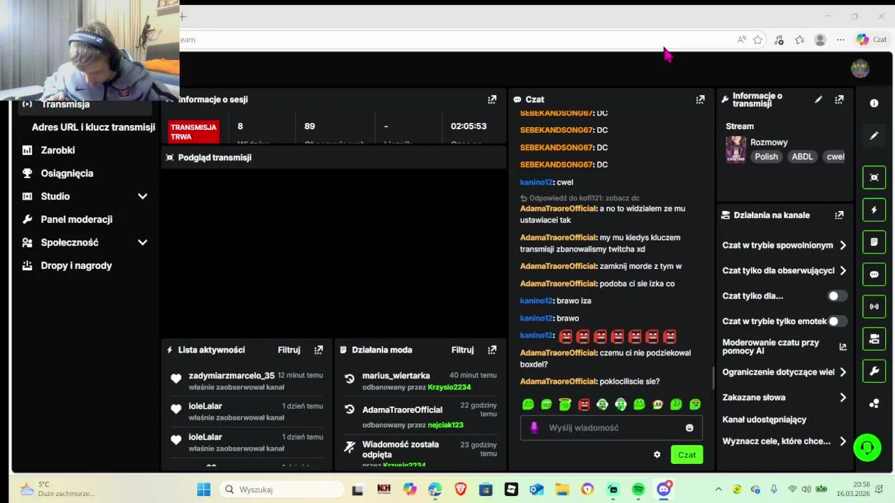Toggle the Czat tylko dla... switch
This screenshot has width=895, height=503.
pyautogui.click(x=838, y=296)
